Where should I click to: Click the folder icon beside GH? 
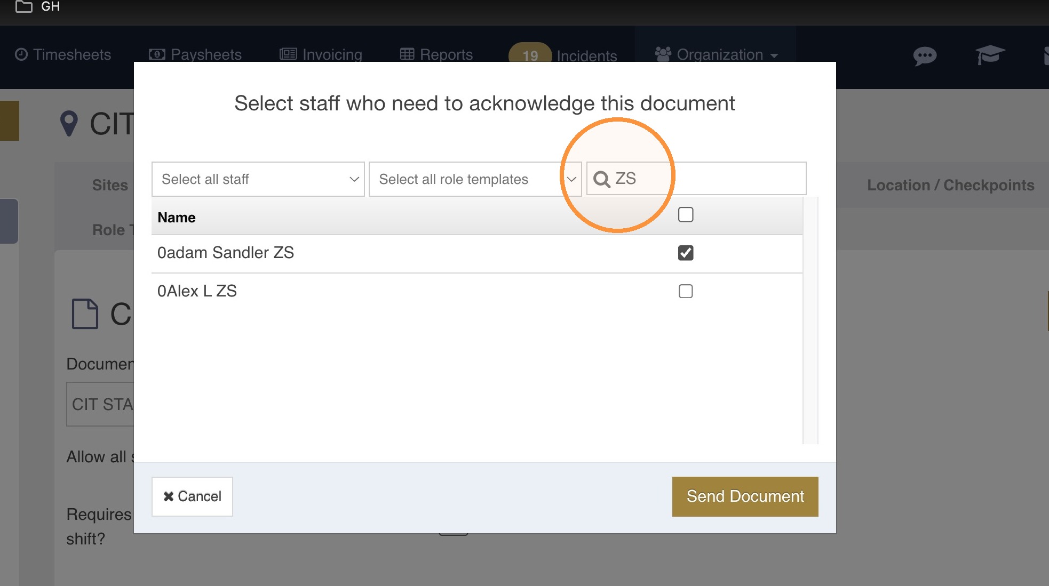click(23, 6)
